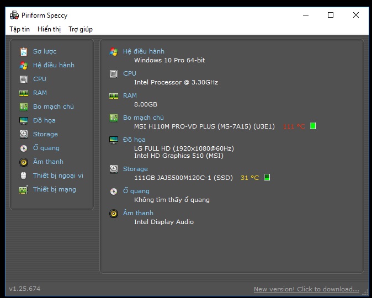The height and width of the screenshot is (298, 372).
Task: Click the RAM icon in summary panel
Action: tap(114, 96)
